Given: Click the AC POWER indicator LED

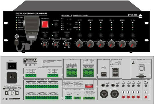Looking at the screenshot, I should pos(17,18).
